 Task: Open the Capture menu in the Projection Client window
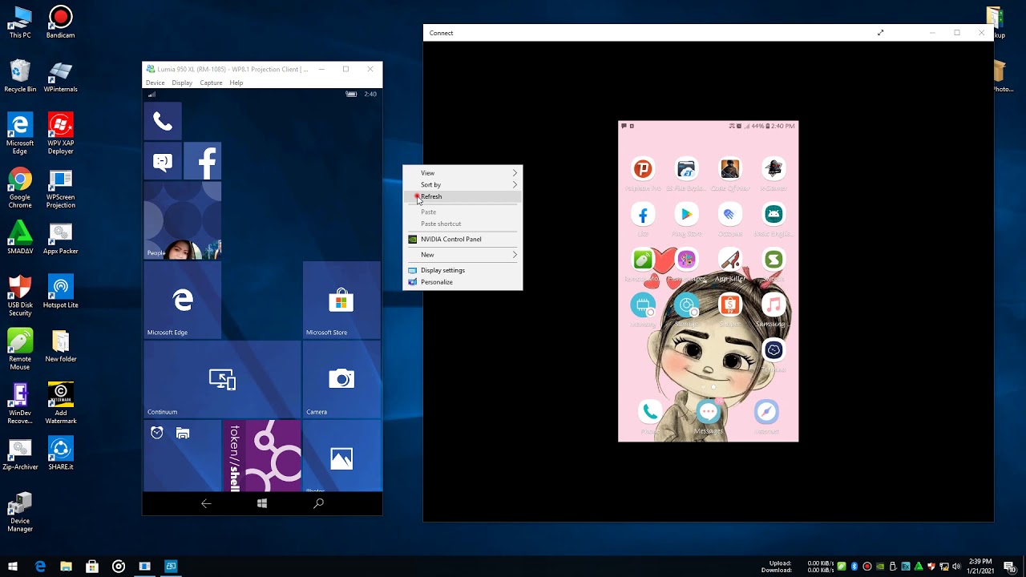point(211,83)
